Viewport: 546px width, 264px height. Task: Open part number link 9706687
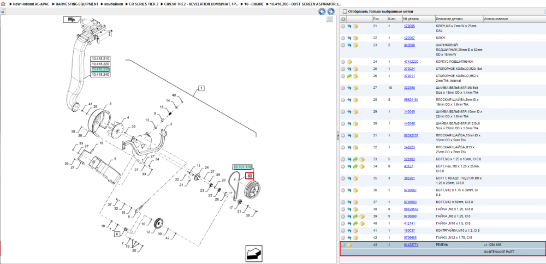coord(410,190)
